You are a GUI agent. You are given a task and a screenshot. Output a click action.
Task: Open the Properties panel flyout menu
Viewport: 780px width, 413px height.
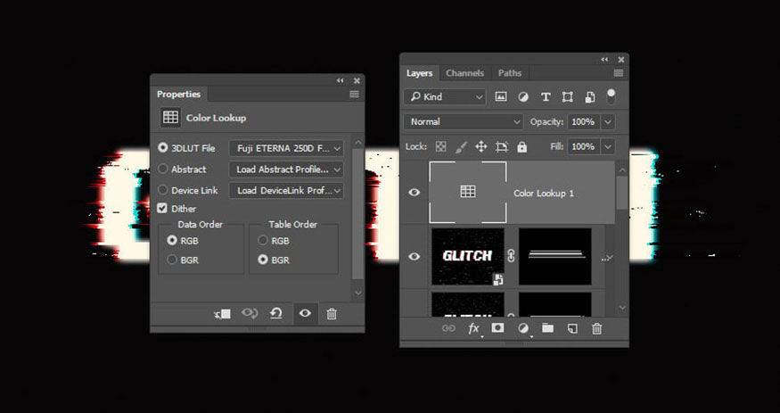pyautogui.click(x=354, y=94)
